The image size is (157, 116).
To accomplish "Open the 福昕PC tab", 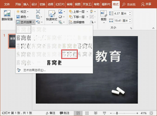I will coord(106,4).
